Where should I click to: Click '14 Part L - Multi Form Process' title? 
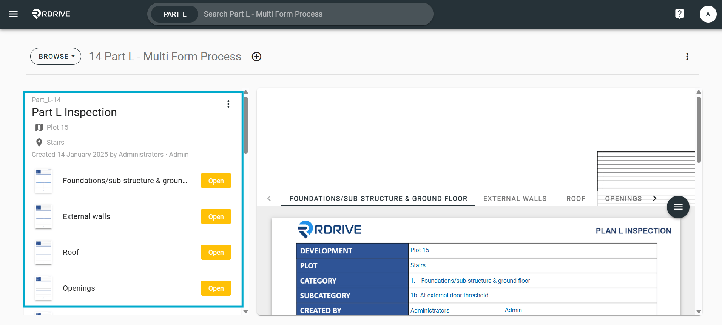[165, 57]
